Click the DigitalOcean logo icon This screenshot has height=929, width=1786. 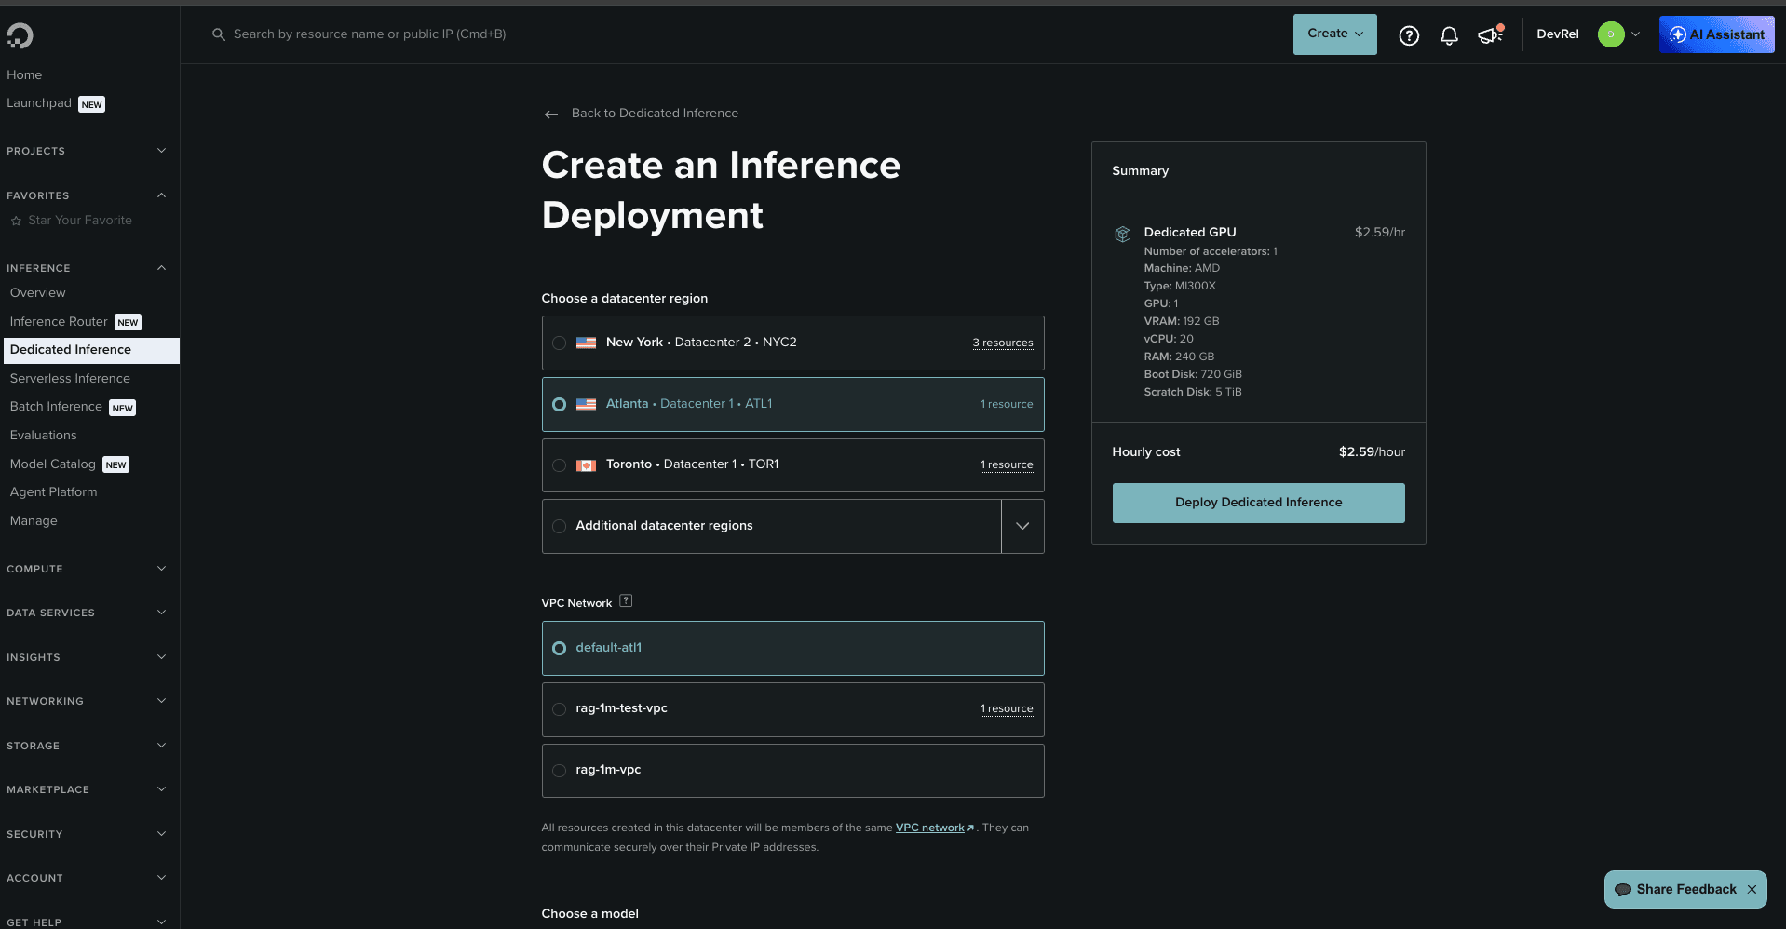click(x=20, y=35)
